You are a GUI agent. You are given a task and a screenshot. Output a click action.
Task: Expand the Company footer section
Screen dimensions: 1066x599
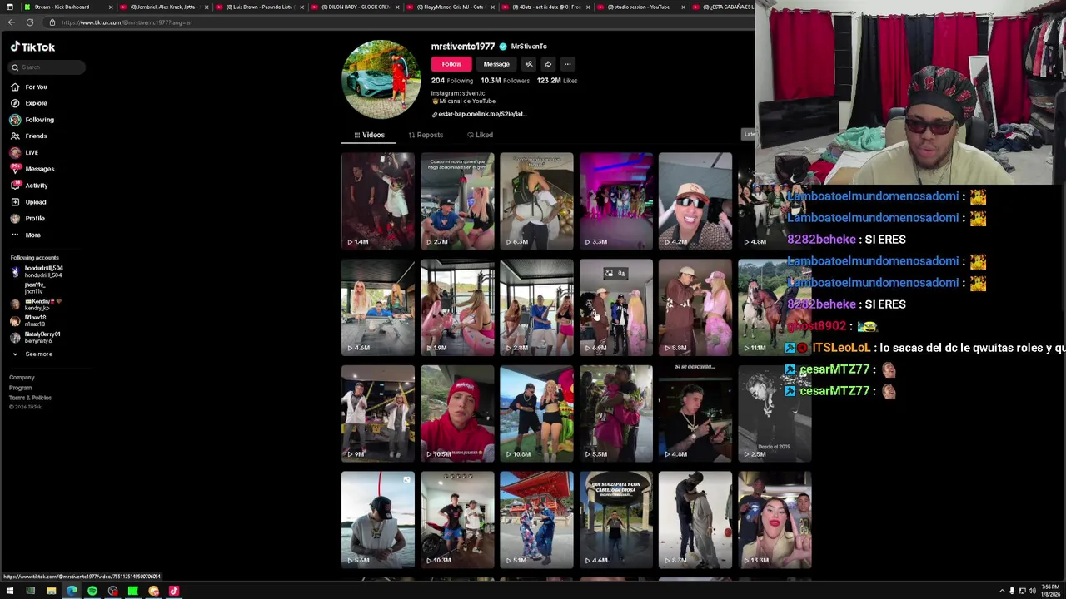tap(22, 378)
